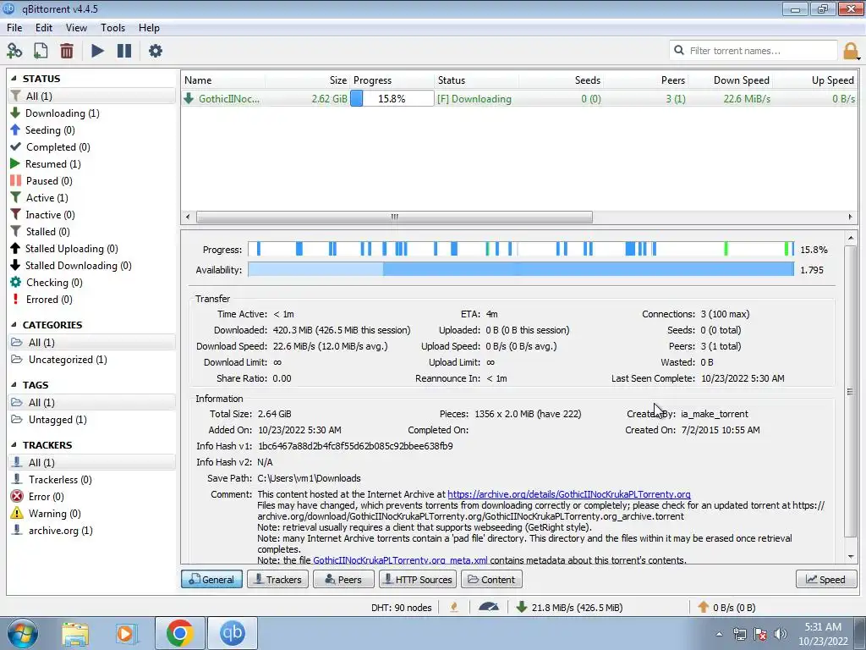Show hidden tray icons arrow
Screen dimensions: 866x650
click(x=719, y=634)
